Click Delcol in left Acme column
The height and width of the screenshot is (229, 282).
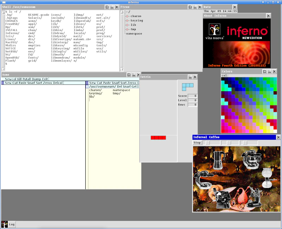click(58, 83)
